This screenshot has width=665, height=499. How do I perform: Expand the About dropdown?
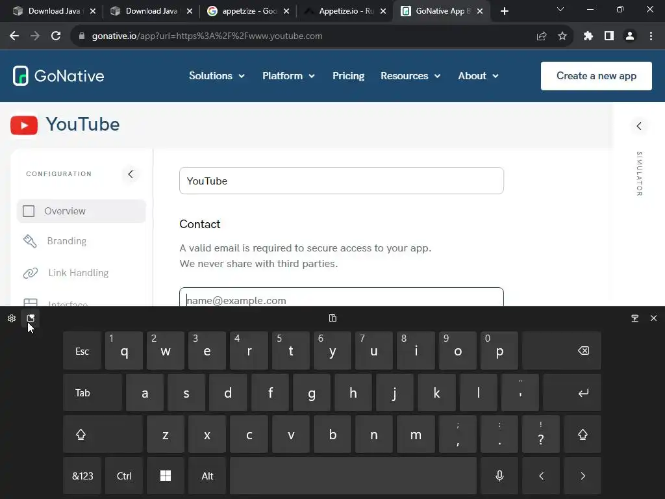click(x=478, y=76)
